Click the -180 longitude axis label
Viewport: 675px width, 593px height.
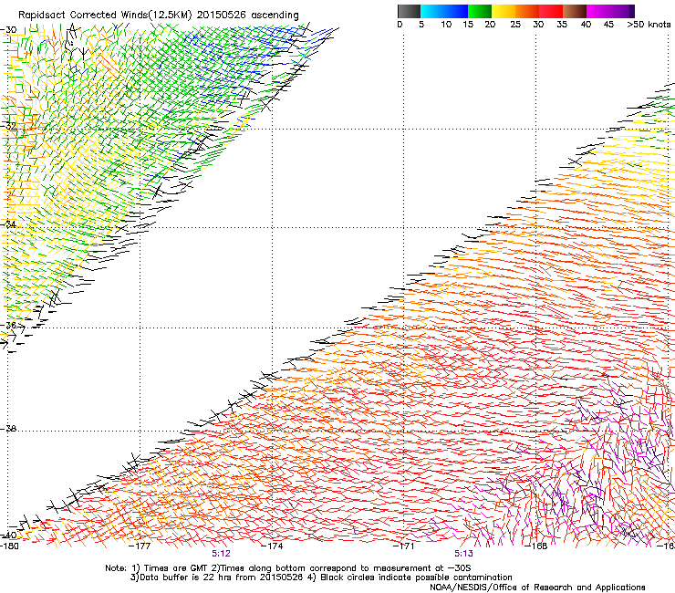coord(9,546)
